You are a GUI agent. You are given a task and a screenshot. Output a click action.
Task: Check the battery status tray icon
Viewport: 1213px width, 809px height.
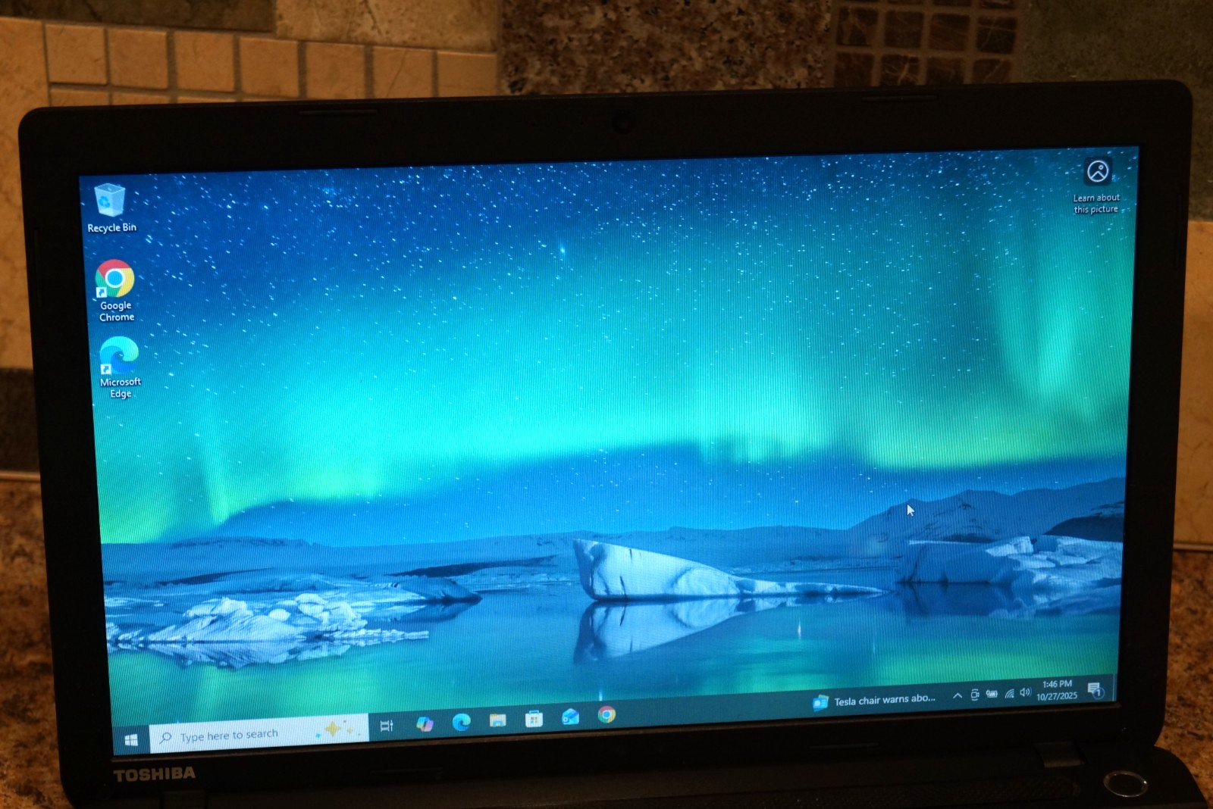992,694
